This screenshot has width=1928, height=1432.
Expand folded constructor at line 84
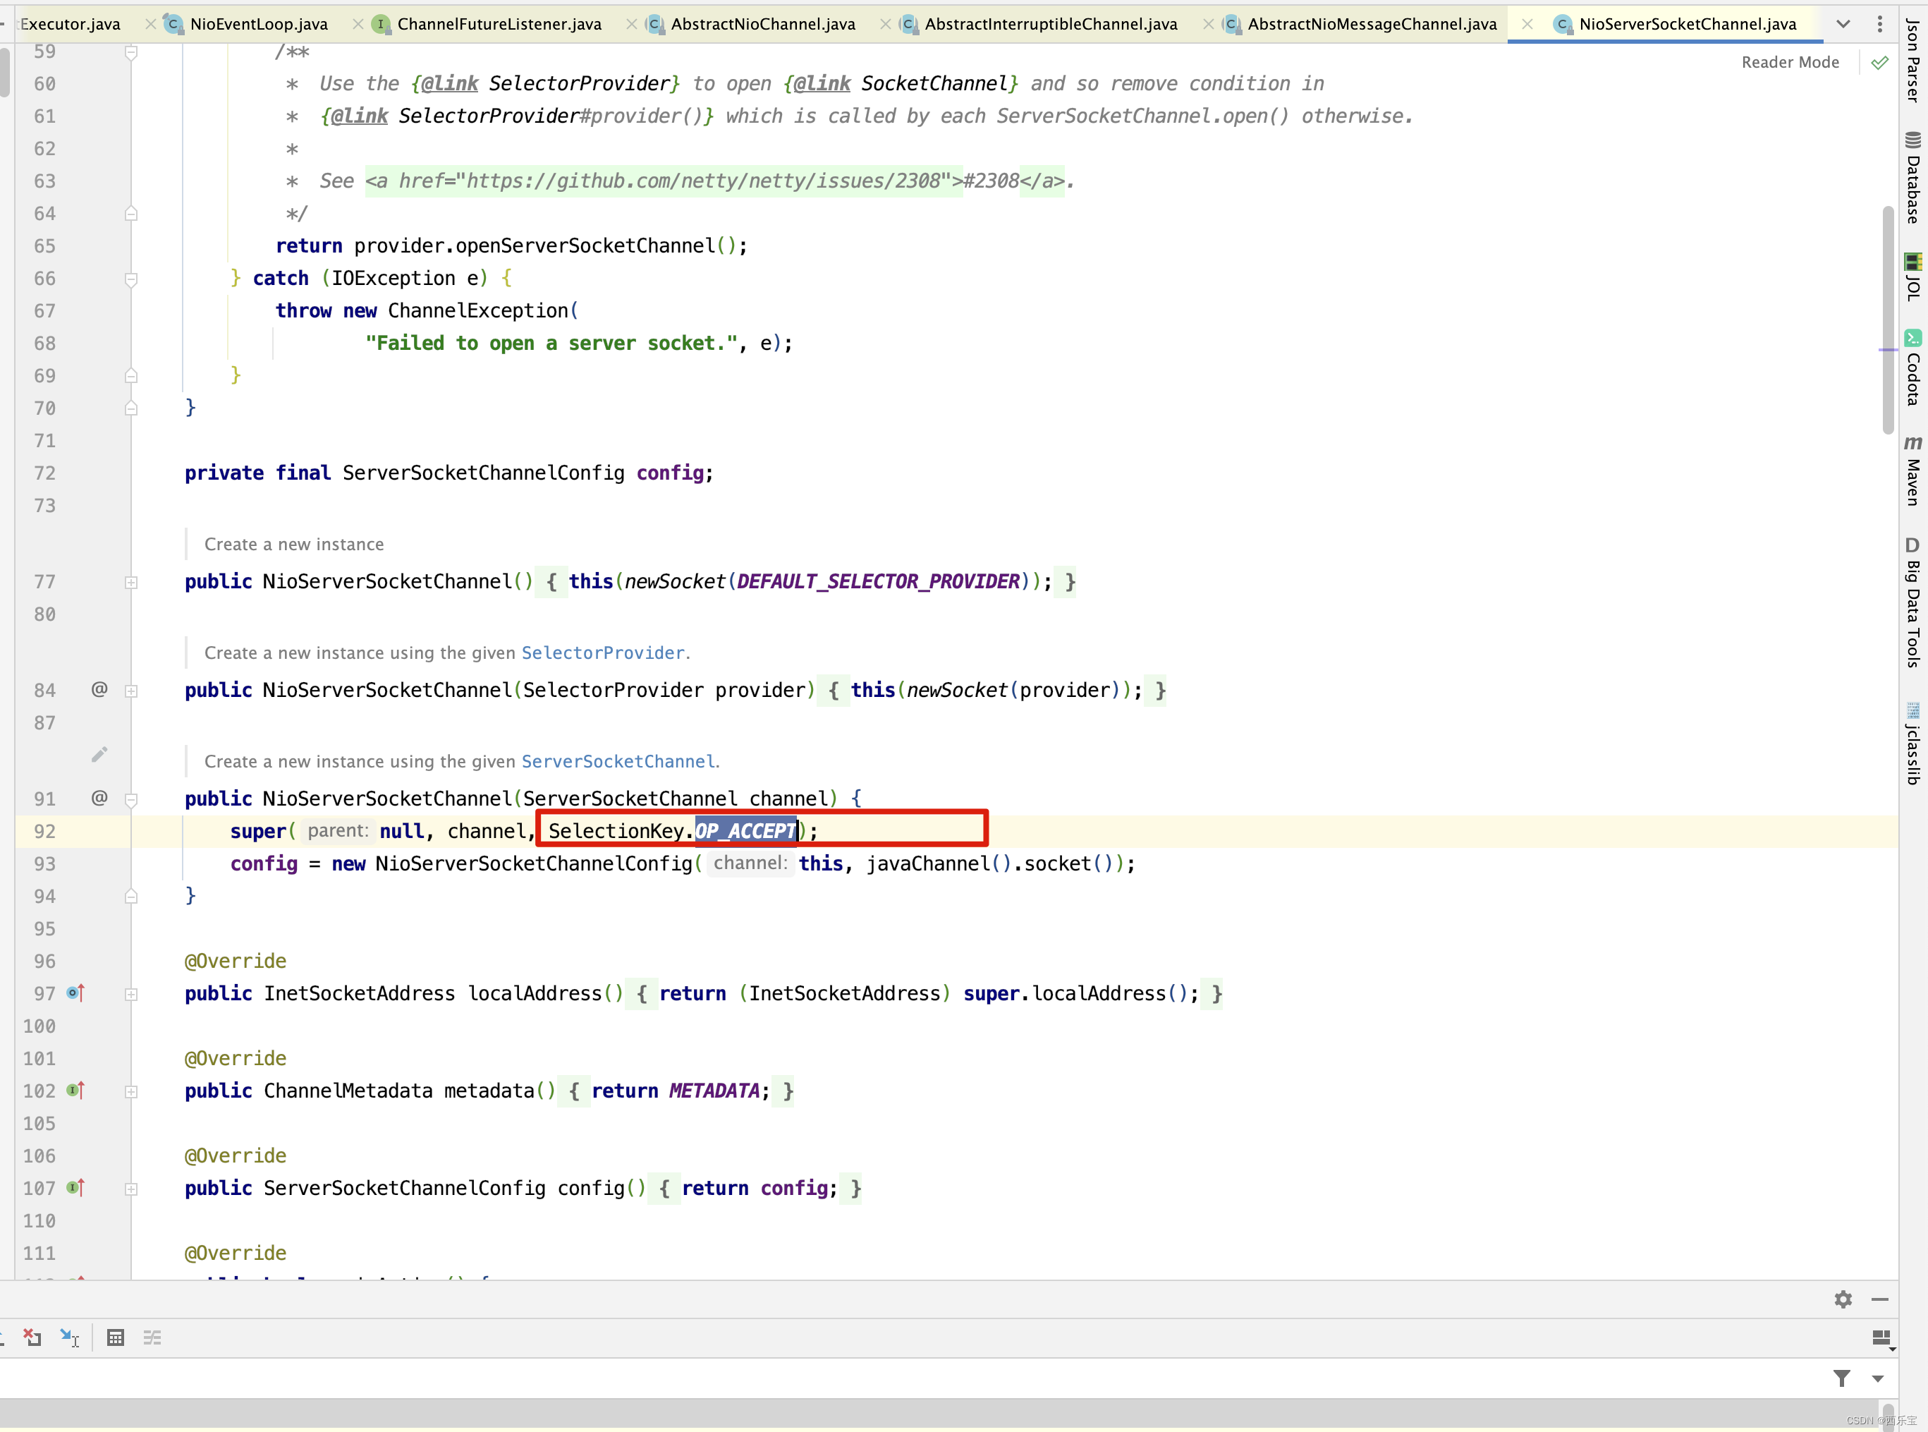[x=131, y=691]
